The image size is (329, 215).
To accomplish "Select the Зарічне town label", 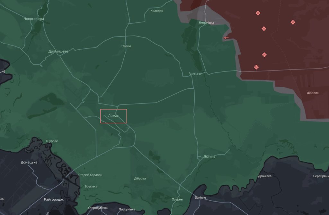I will coord(195,74).
